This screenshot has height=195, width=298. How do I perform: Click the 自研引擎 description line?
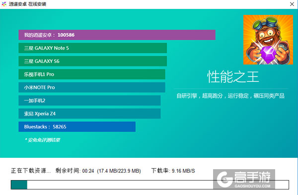pos(230,96)
